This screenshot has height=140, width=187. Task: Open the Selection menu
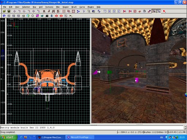click(x=26, y=7)
